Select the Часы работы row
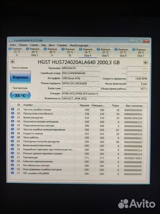Screen dimensions: 160x214 (x=77, y=138)
